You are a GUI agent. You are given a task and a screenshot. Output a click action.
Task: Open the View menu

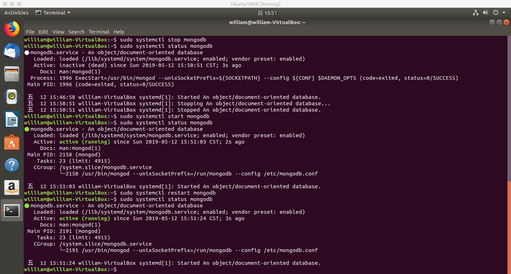58,32
